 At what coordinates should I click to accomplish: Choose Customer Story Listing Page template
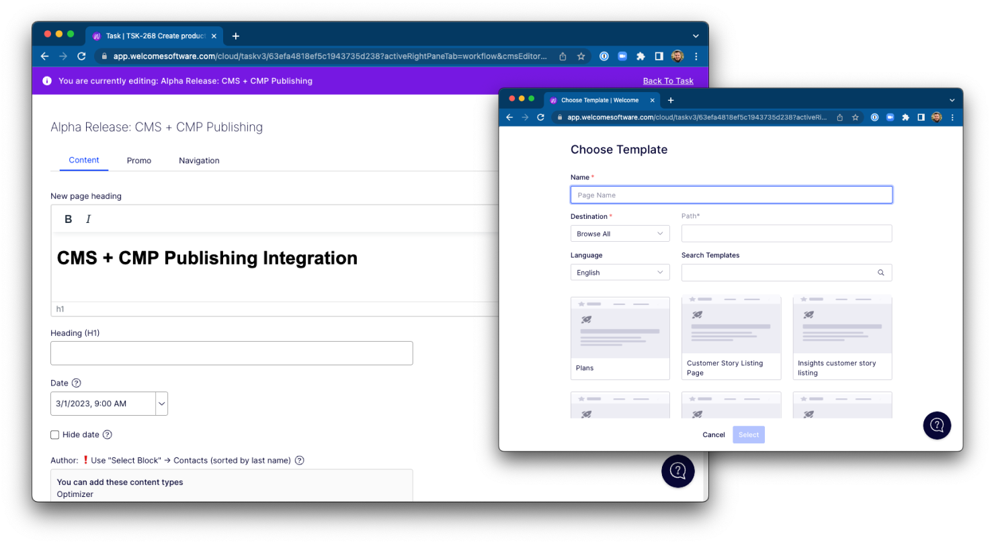(731, 338)
